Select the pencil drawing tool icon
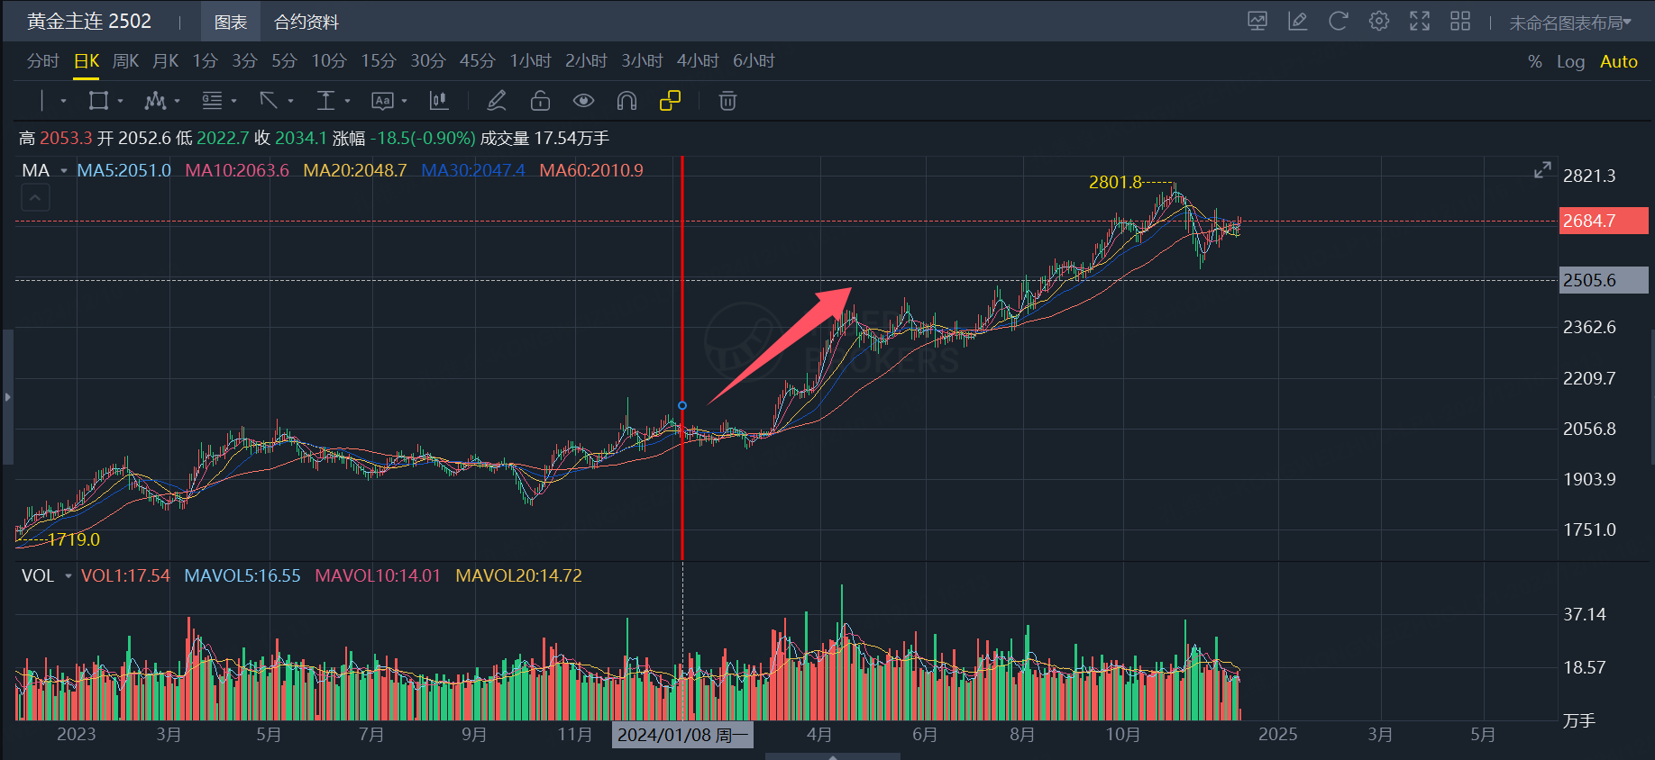This screenshot has height=760, width=1655. [497, 101]
